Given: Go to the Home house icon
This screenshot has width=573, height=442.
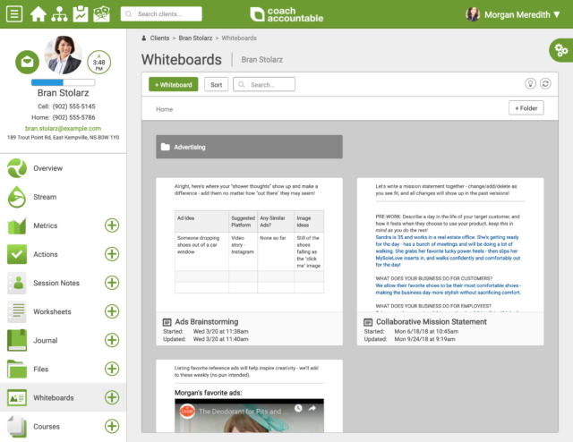Looking at the screenshot, I should 38,14.
